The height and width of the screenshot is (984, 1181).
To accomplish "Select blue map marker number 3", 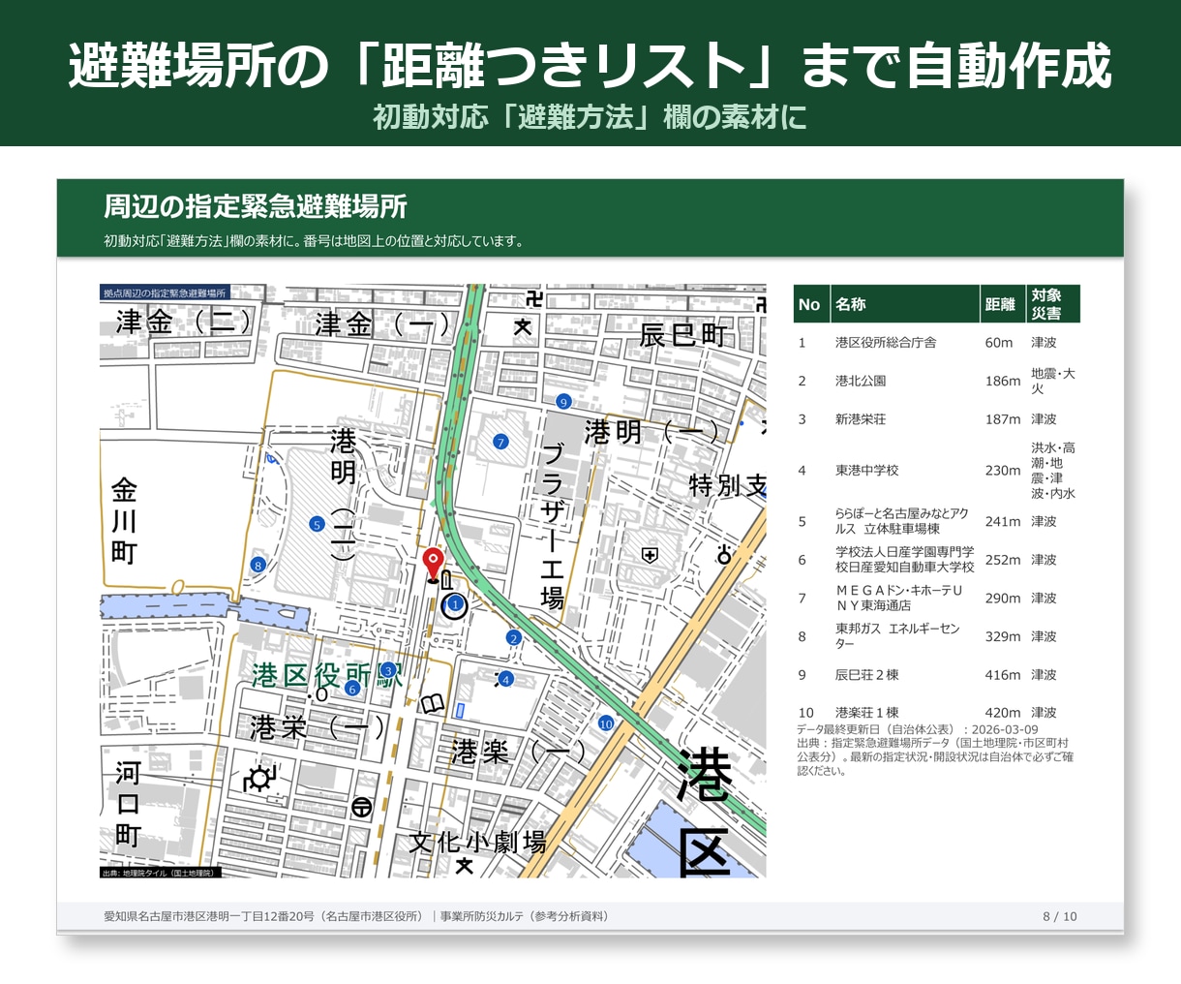I will [387, 670].
